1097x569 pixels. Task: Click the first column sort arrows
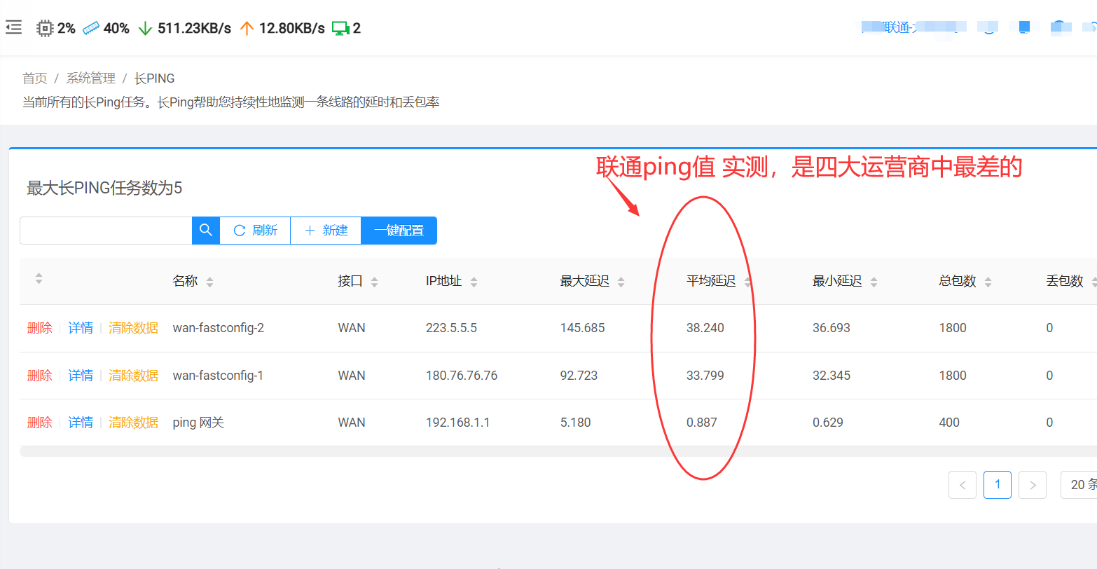tap(39, 278)
